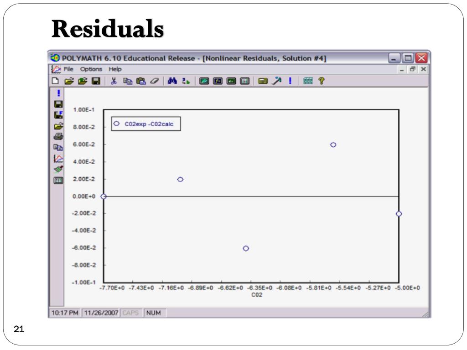Show the data table from sidebar grid icon

[58, 180]
